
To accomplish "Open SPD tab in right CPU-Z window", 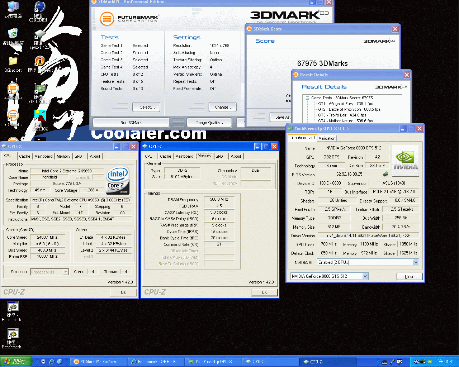I will tap(219, 156).
